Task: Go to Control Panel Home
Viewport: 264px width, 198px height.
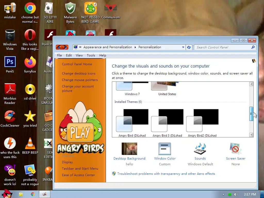Action: 77,64
